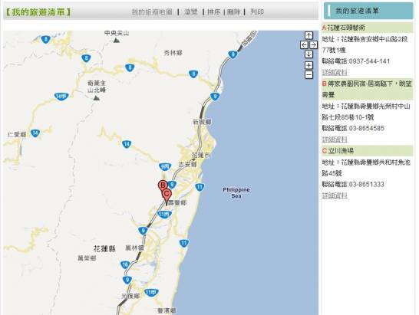Image resolution: width=419 pixels, height=315 pixels.
Task: Pan the map down with the down arrow
Action: pyautogui.click(x=308, y=54)
